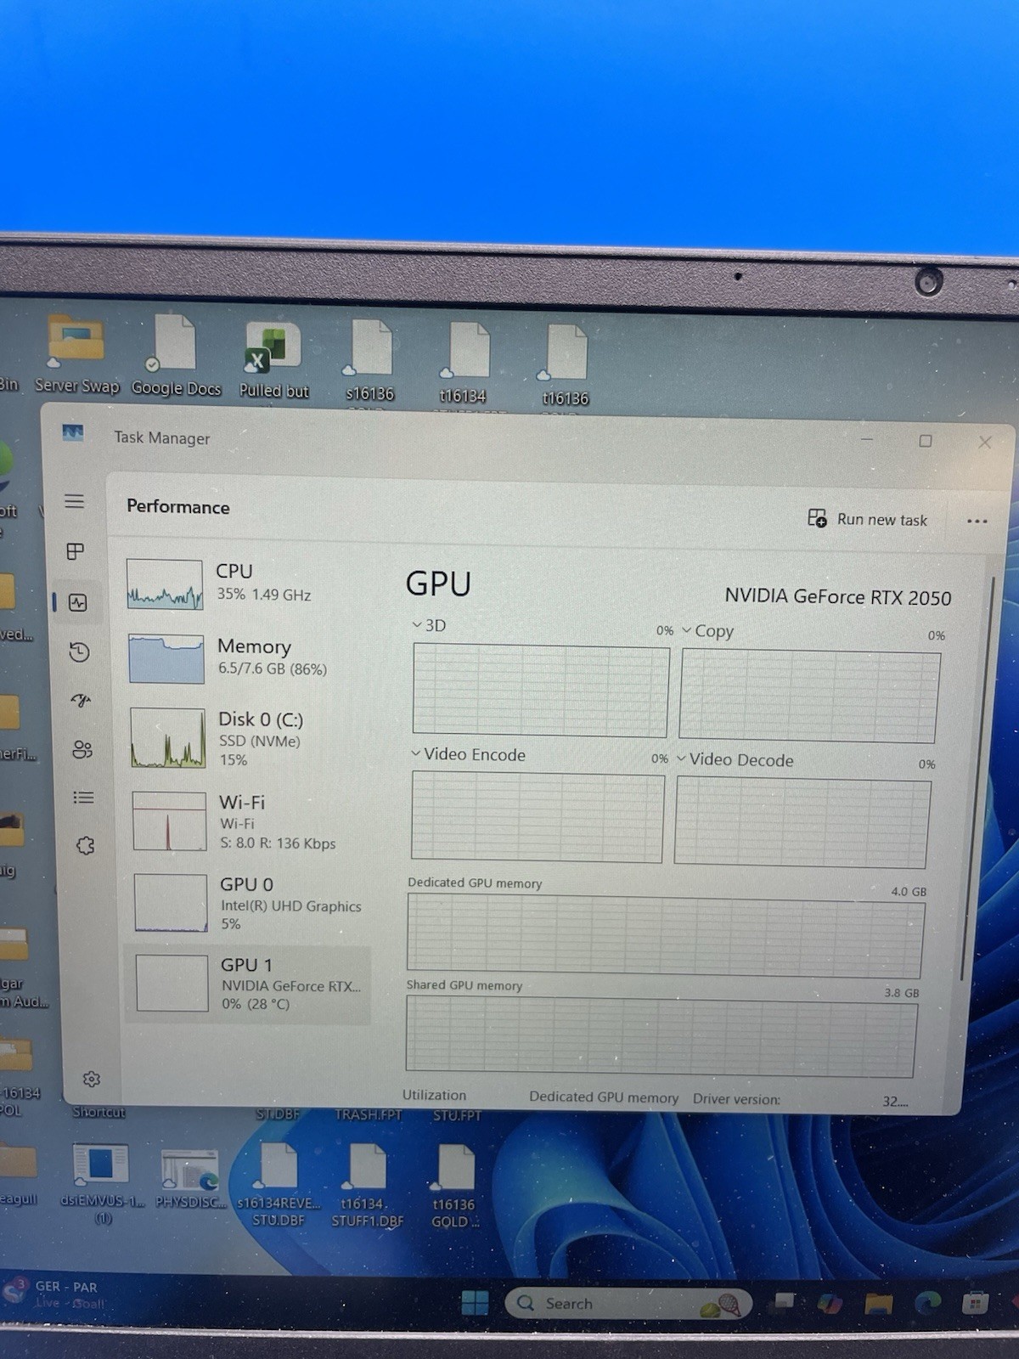The height and width of the screenshot is (1359, 1019).
Task: Click the Memory usage mini graph thumbnail
Action: click(166, 658)
